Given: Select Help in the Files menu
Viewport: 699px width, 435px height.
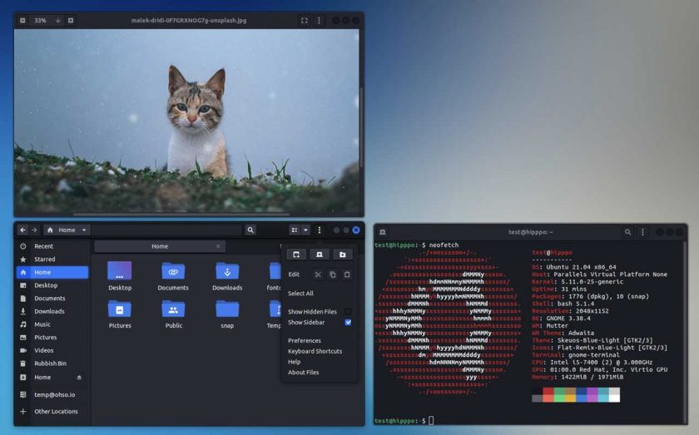Looking at the screenshot, I should [x=295, y=362].
